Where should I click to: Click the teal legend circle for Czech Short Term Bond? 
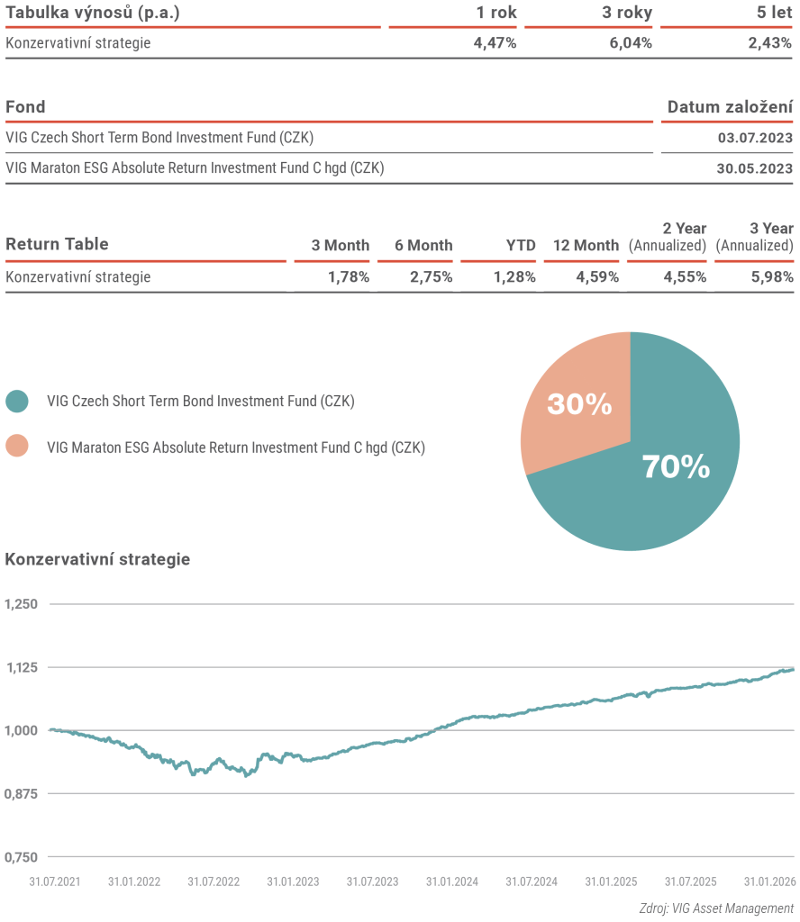[17, 402]
